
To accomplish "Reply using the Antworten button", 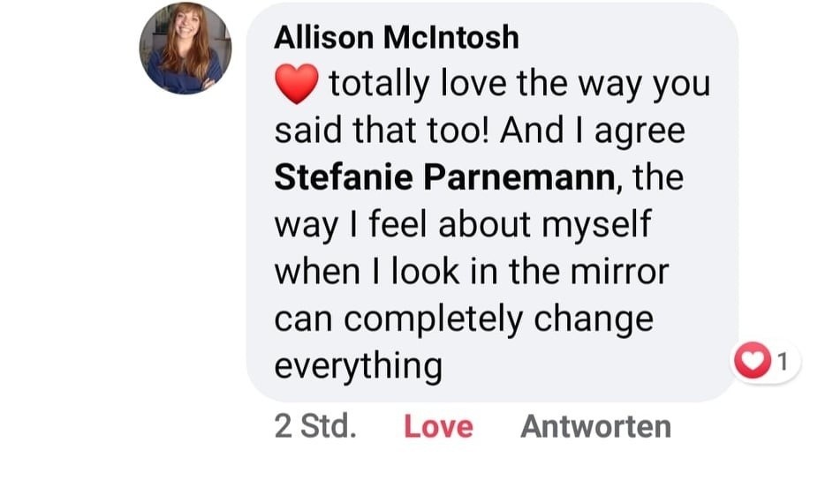I will click(595, 427).
